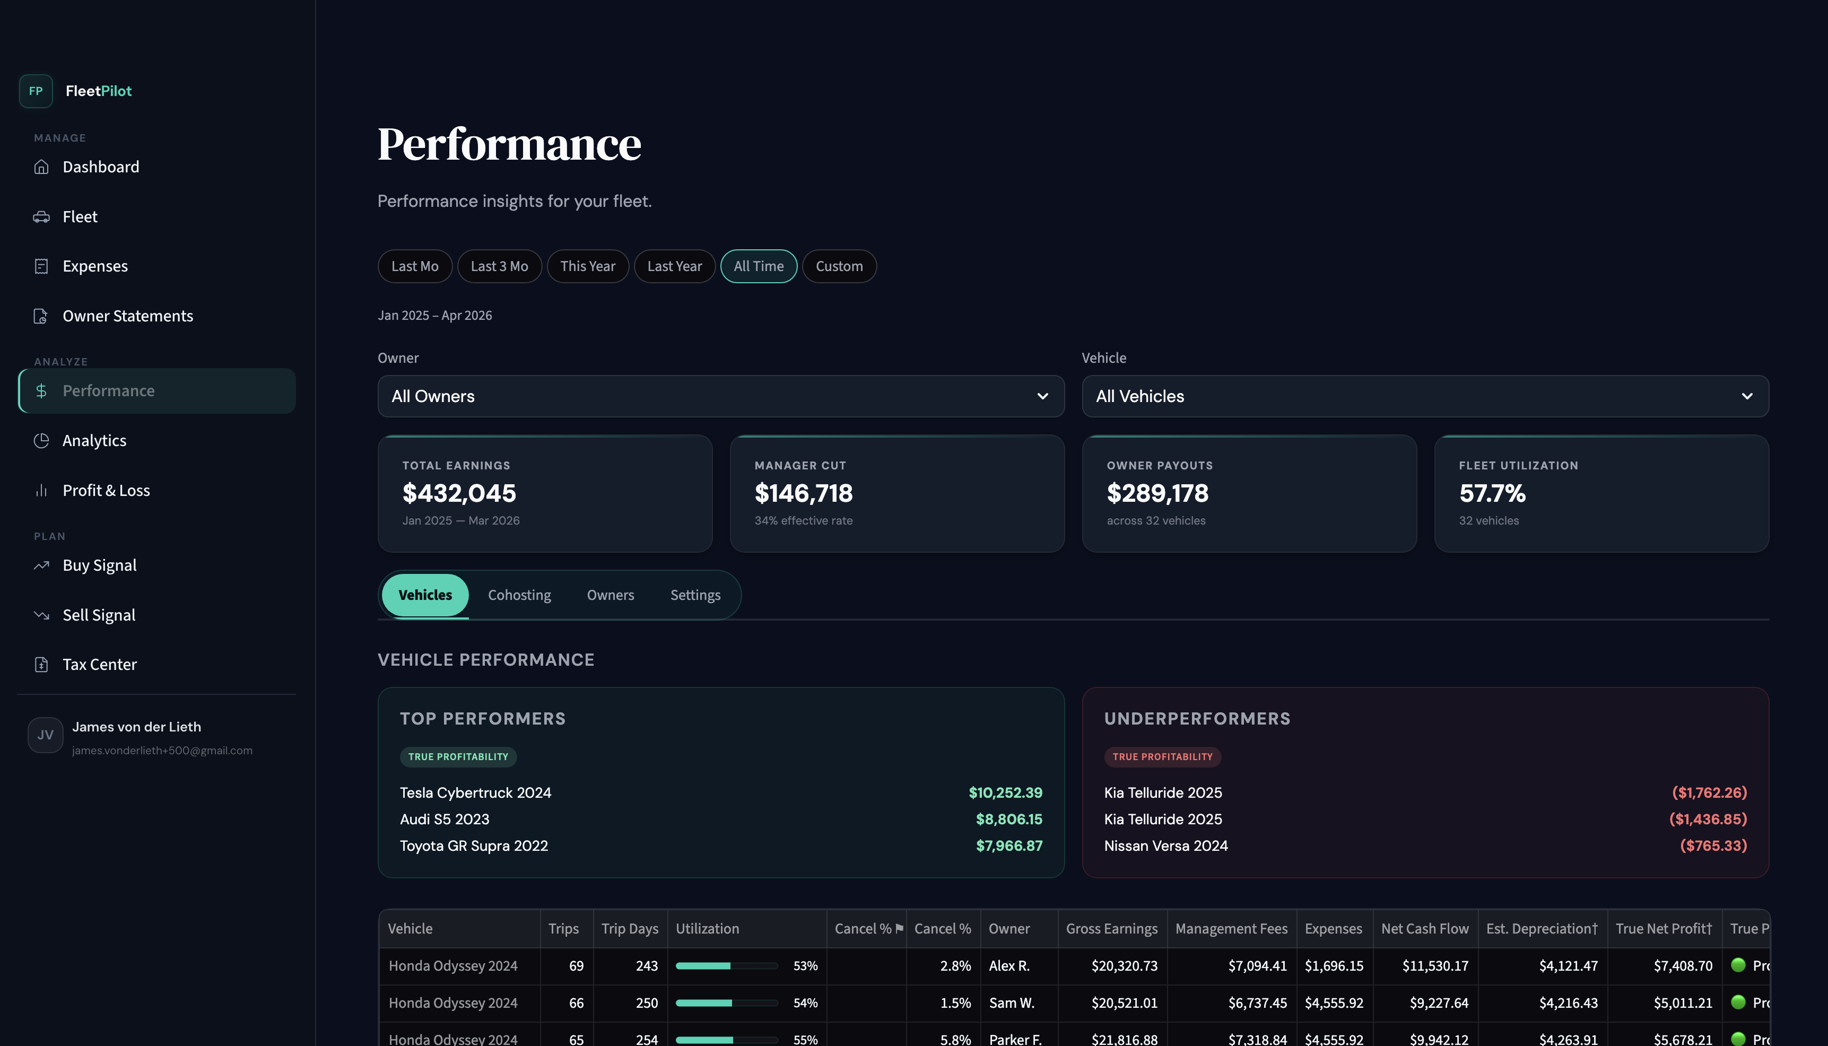Open Expenses via its sidebar icon
1828x1046 pixels.
41,266
